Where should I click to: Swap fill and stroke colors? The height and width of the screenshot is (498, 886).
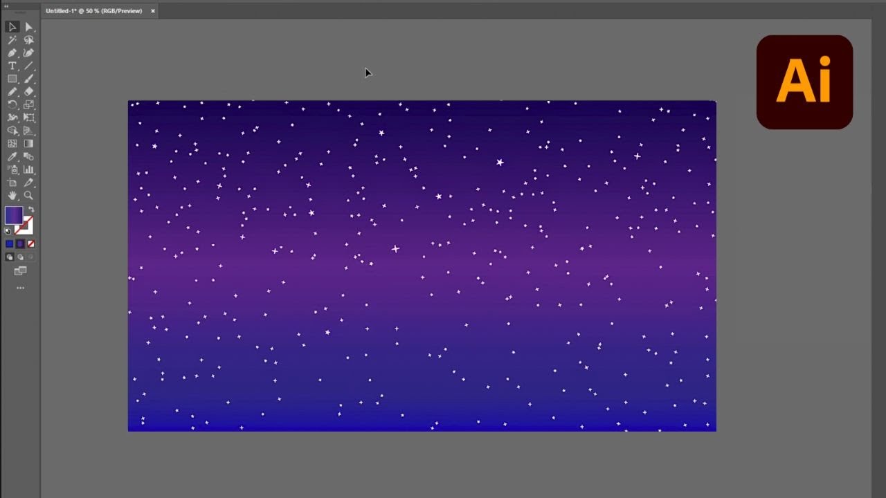[30, 210]
